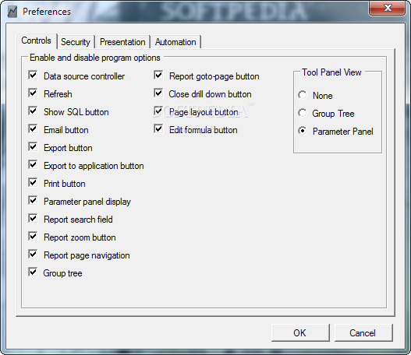Disable Page layout button option
The height and width of the screenshot is (355, 411).
[158, 111]
